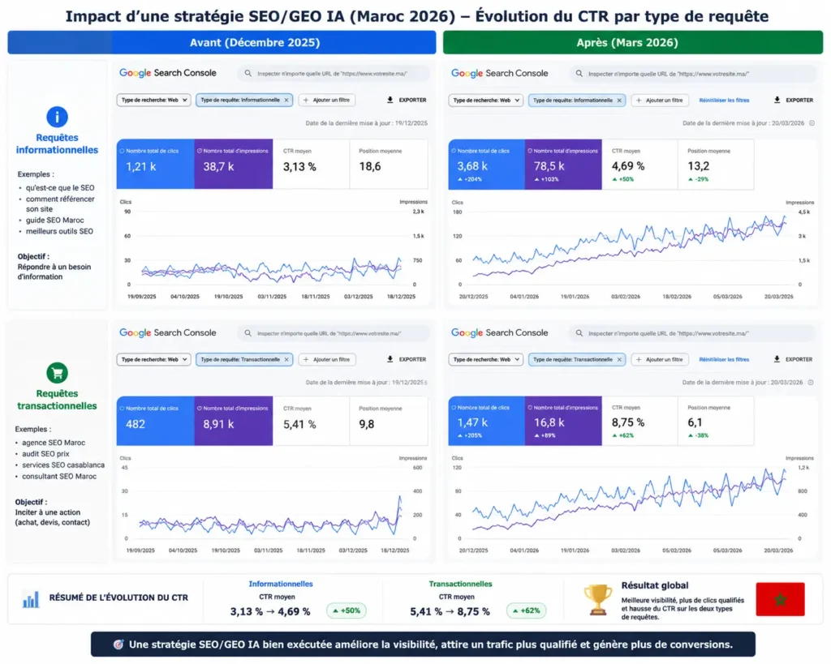Click the target icon in the bottom banner
The height and width of the screenshot is (664, 831).
point(118,645)
